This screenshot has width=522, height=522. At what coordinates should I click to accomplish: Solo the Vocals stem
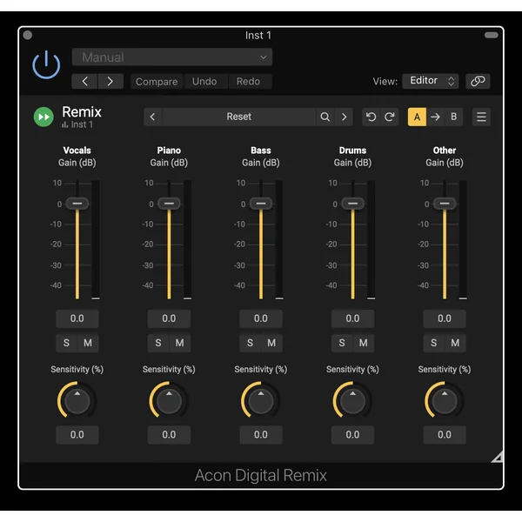(x=66, y=343)
